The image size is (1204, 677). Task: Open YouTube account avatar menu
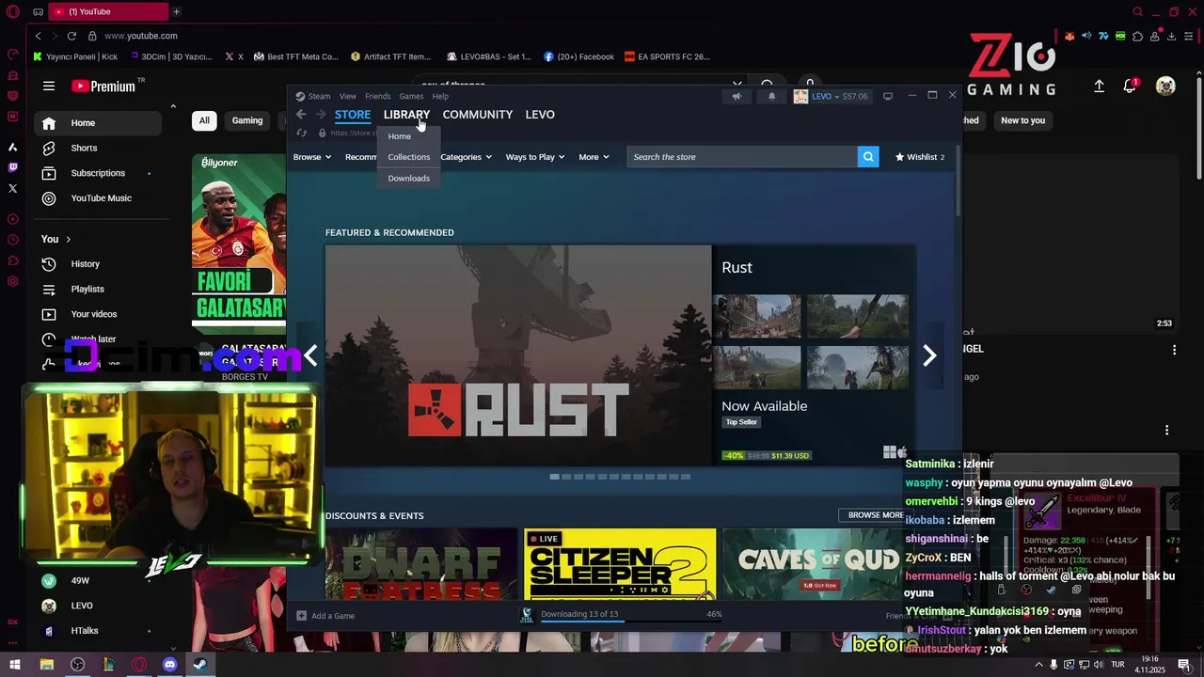point(1165,87)
